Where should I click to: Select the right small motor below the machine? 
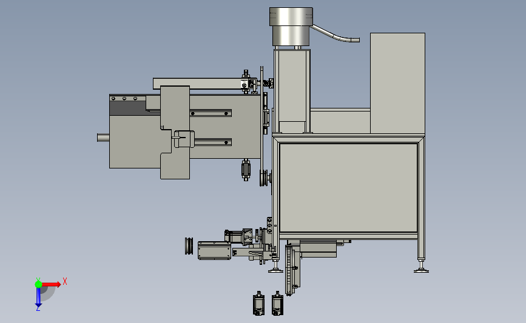pos(277,304)
